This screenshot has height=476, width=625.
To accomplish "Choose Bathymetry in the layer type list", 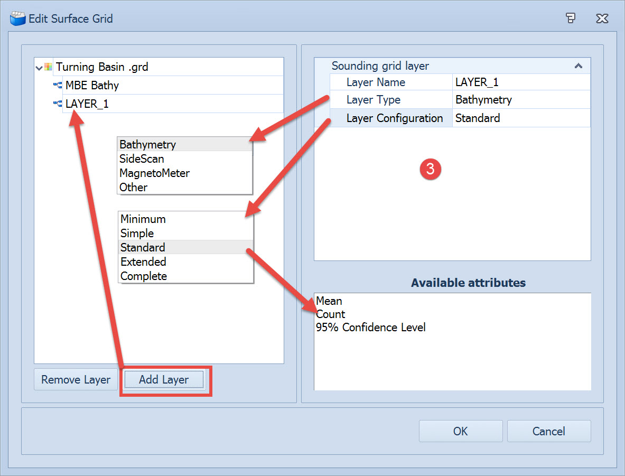I will (185, 144).
